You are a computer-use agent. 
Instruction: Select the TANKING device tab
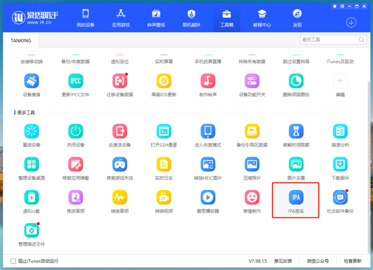(x=21, y=40)
